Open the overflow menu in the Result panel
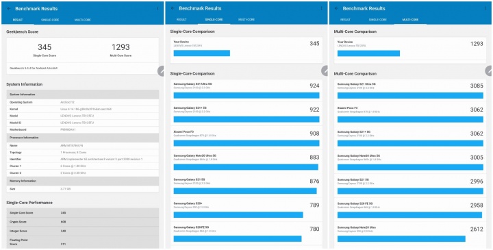Image resolution: width=493 pixels, height=250 pixels. click(x=157, y=8)
